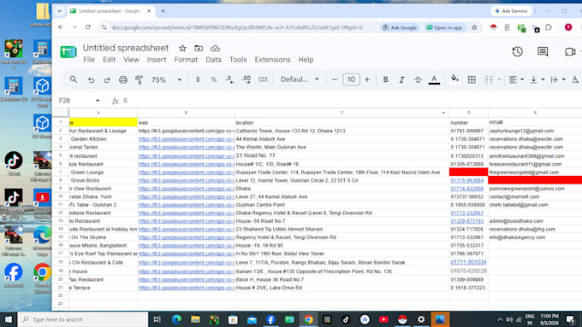The width and height of the screenshot is (582, 327).
Task: Search the menus magnifier icon
Action: tap(74, 79)
